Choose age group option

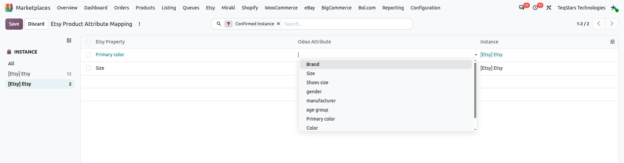386,110
